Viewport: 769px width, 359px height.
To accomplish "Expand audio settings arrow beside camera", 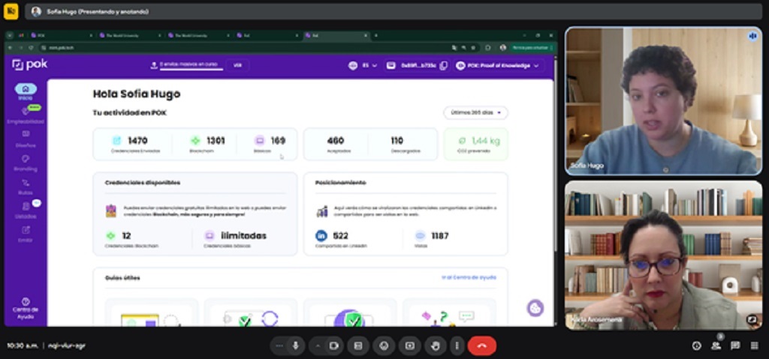I will 318,346.
